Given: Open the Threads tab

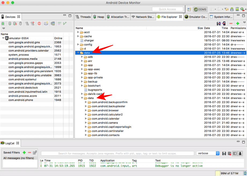Looking at the screenshot, I should point(83,17).
